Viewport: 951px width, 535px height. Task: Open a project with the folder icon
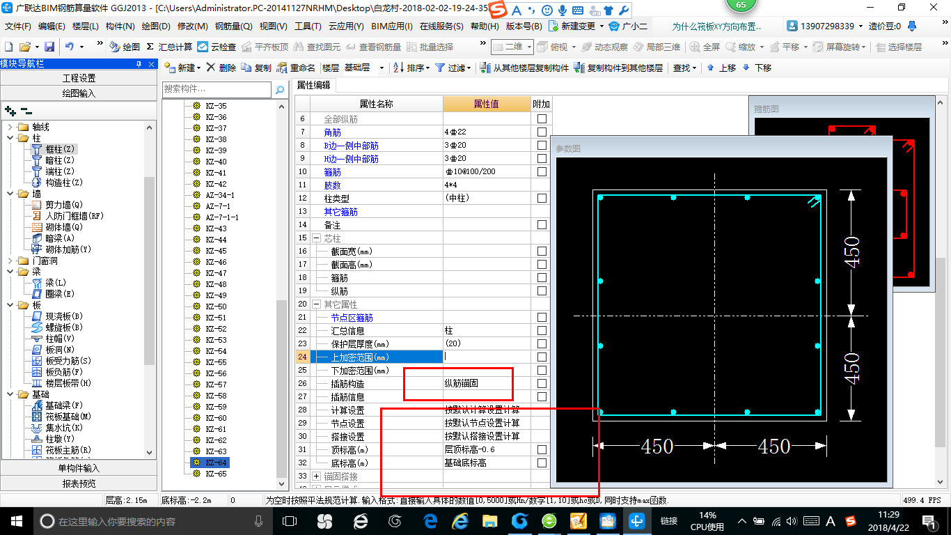coord(24,47)
